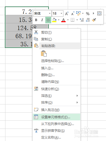Select cell containing 68.19
This screenshot has height=141, width=106.
(x=19, y=35)
